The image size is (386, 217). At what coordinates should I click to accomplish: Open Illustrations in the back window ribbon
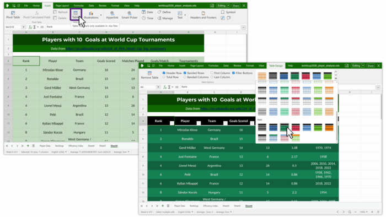coord(91,15)
